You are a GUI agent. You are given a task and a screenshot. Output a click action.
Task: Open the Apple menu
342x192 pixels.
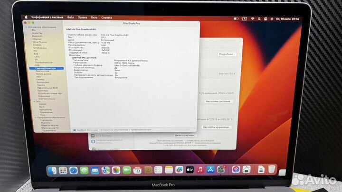click(x=26, y=17)
